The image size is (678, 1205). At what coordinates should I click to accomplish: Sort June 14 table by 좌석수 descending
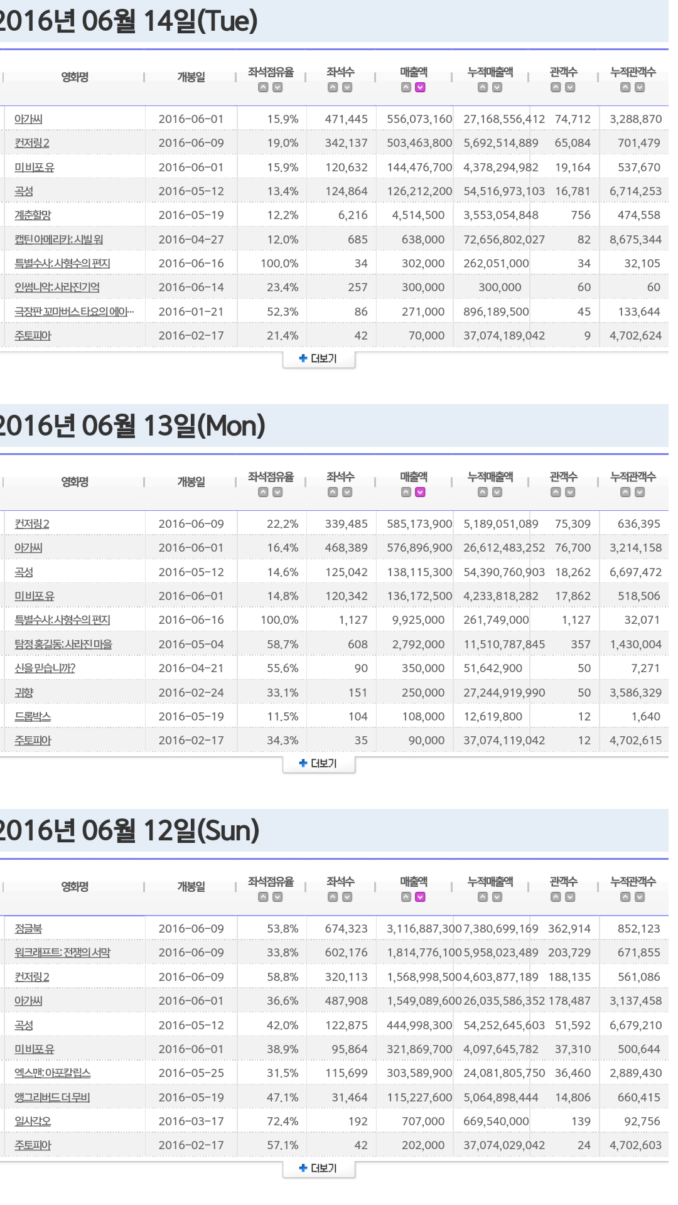point(347,88)
